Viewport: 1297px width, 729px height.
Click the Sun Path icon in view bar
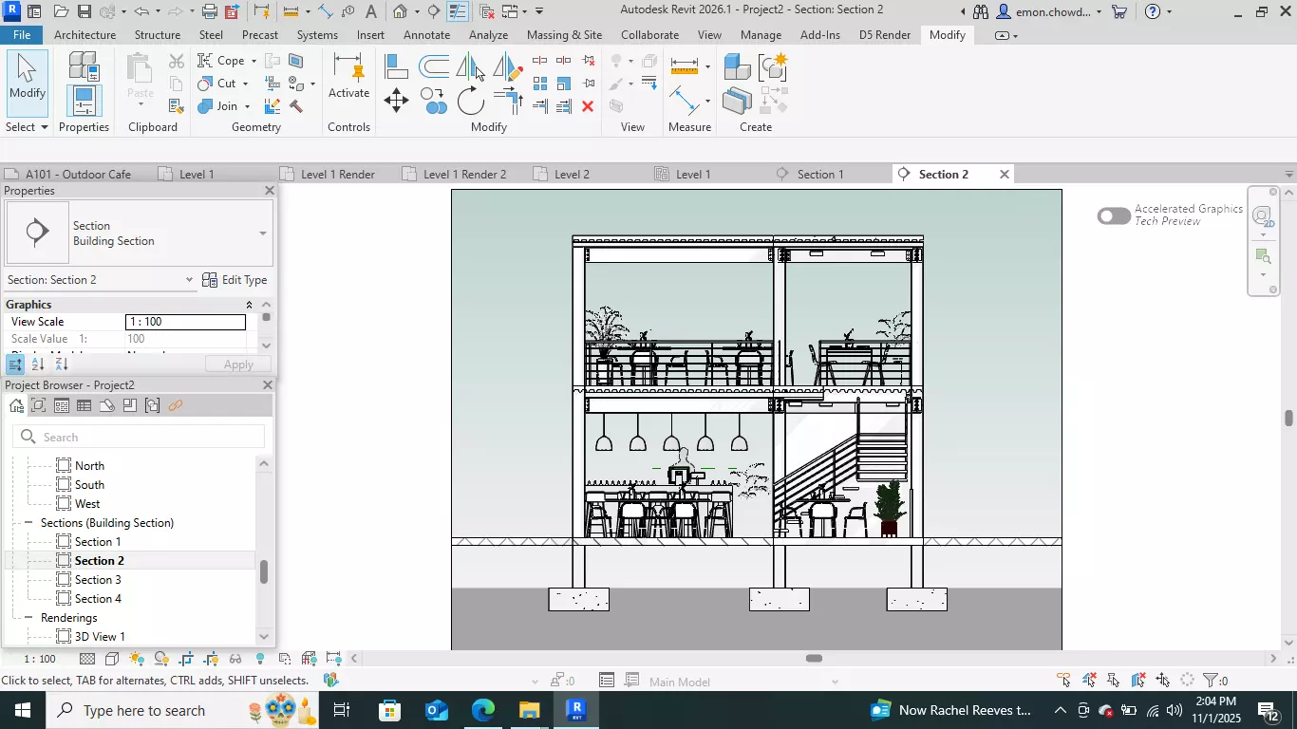[x=137, y=659]
